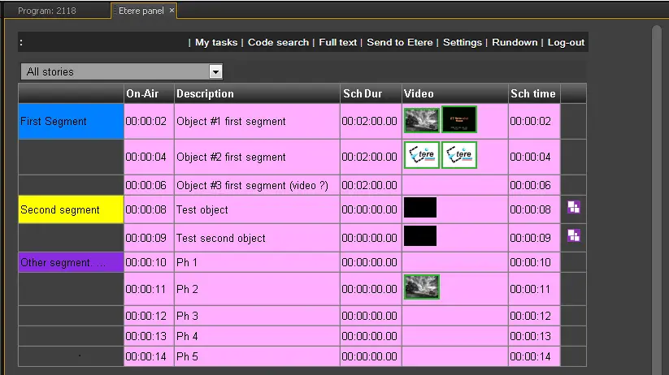Select first Etere logo thumbnail in Object #2

tap(421, 155)
